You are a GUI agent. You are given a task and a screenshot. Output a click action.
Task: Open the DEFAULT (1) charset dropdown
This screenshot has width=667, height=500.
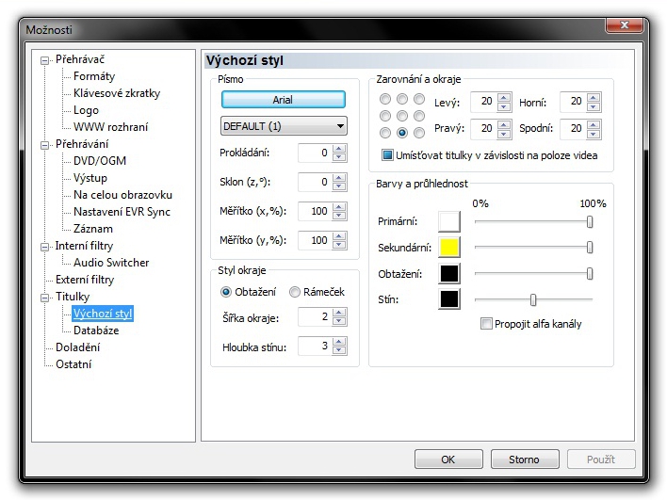click(x=284, y=126)
